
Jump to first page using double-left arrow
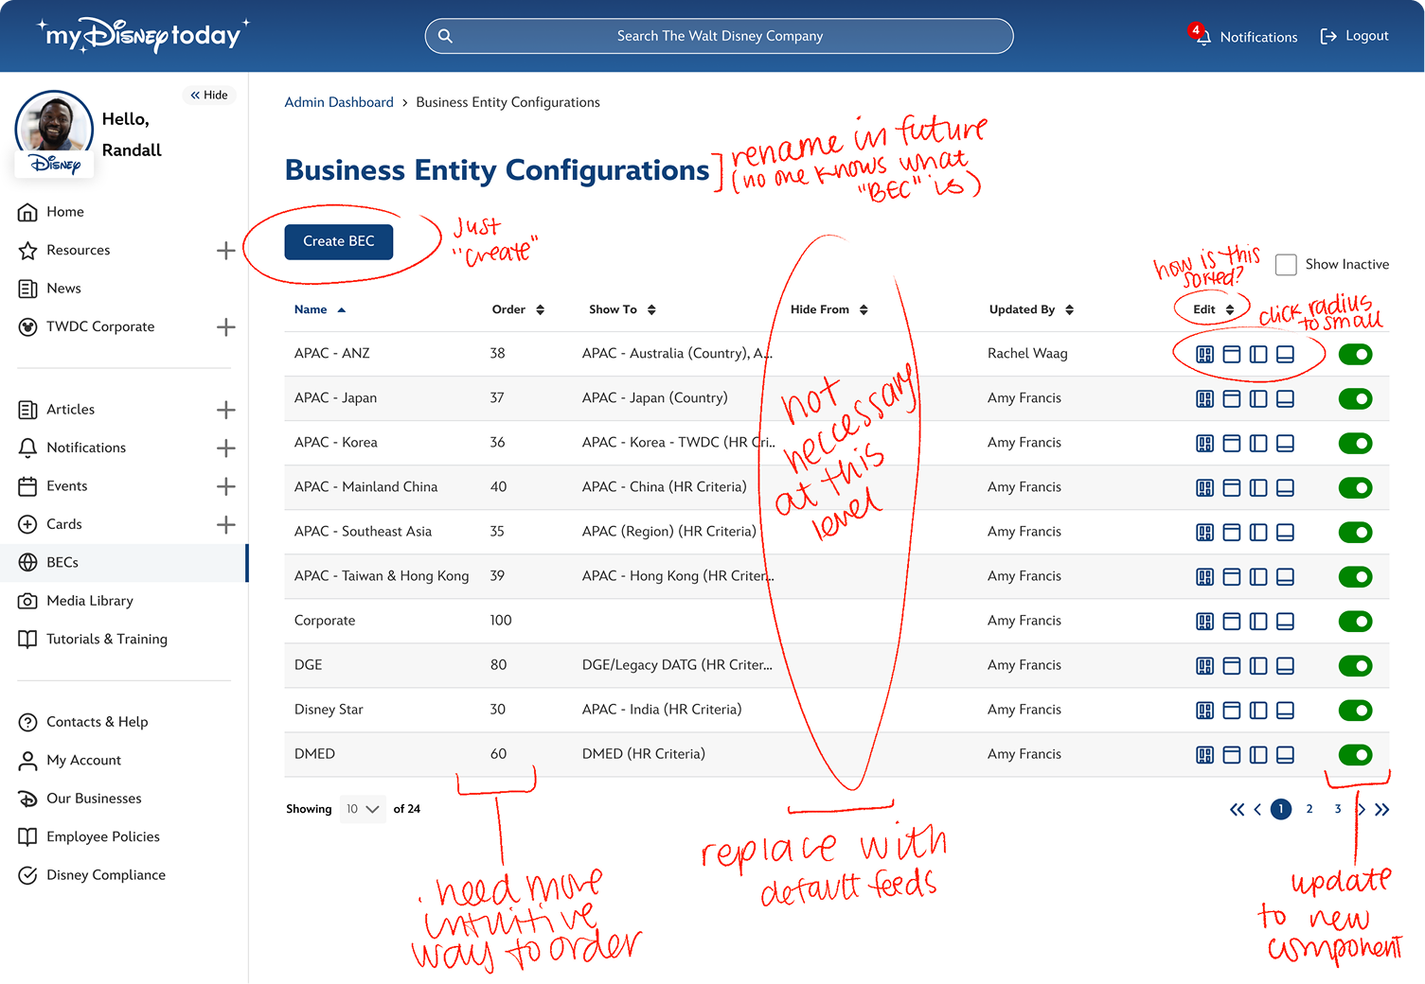click(x=1237, y=809)
